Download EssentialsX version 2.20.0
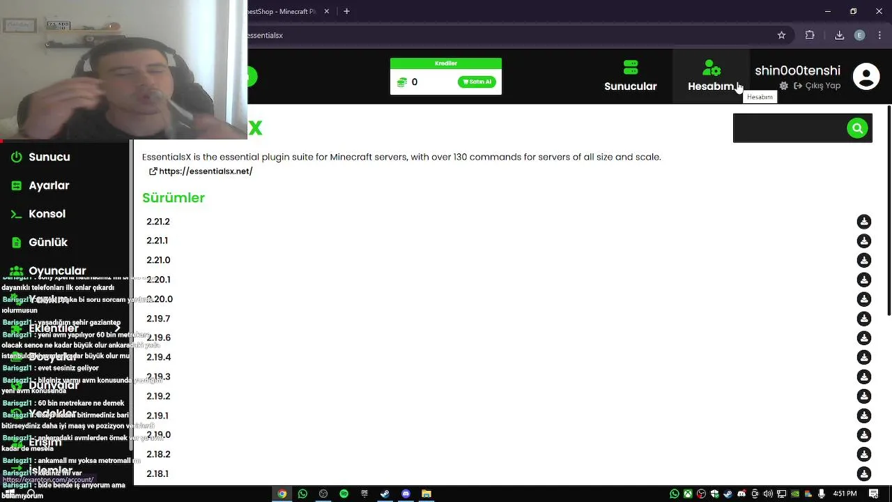This screenshot has height=502, width=892. tap(864, 299)
